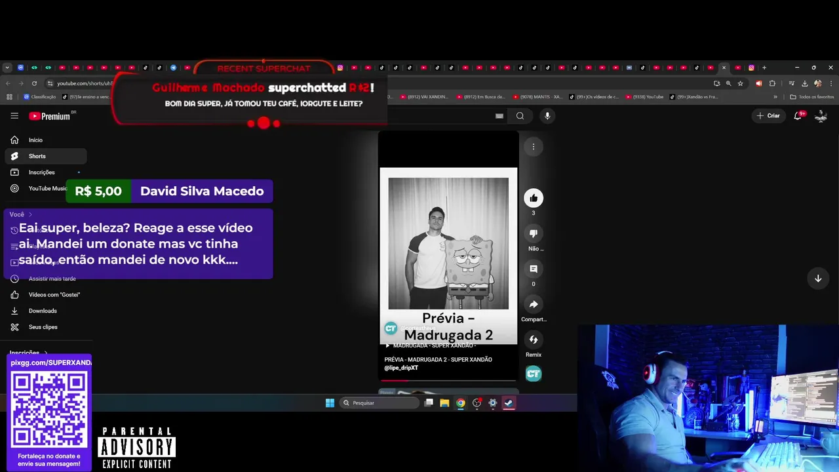Open Assistir mais tarde in the sidebar
839x472 pixels.
click(45, 279)
